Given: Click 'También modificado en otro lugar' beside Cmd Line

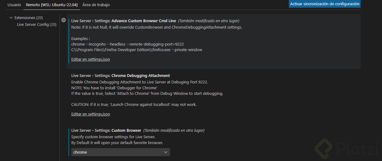Looking at the screenshot, I should [209, 21].
